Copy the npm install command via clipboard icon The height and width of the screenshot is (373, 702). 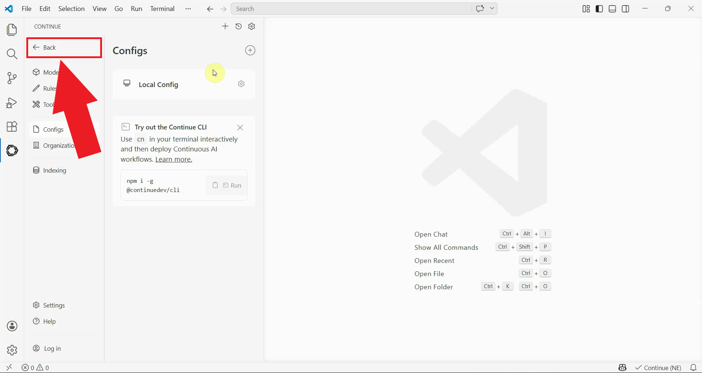pyautogui.click(x=215, y=185)
